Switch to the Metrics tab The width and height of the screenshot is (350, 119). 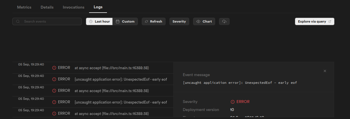[x=24, y=7]
